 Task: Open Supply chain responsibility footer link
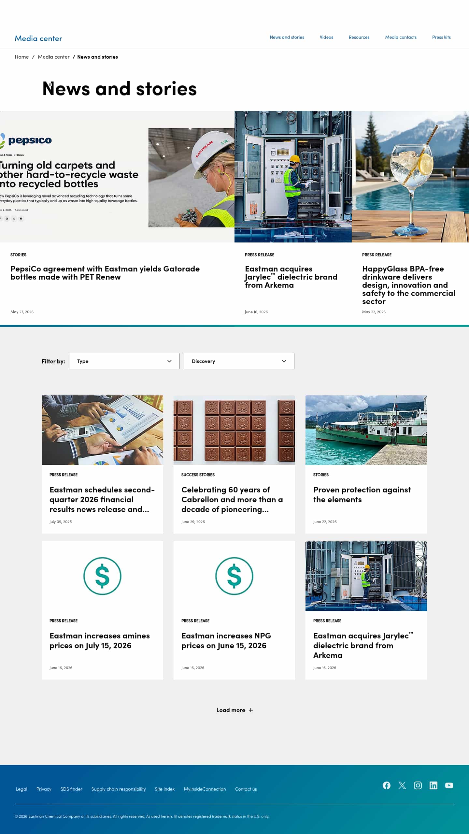pos(119,789)
